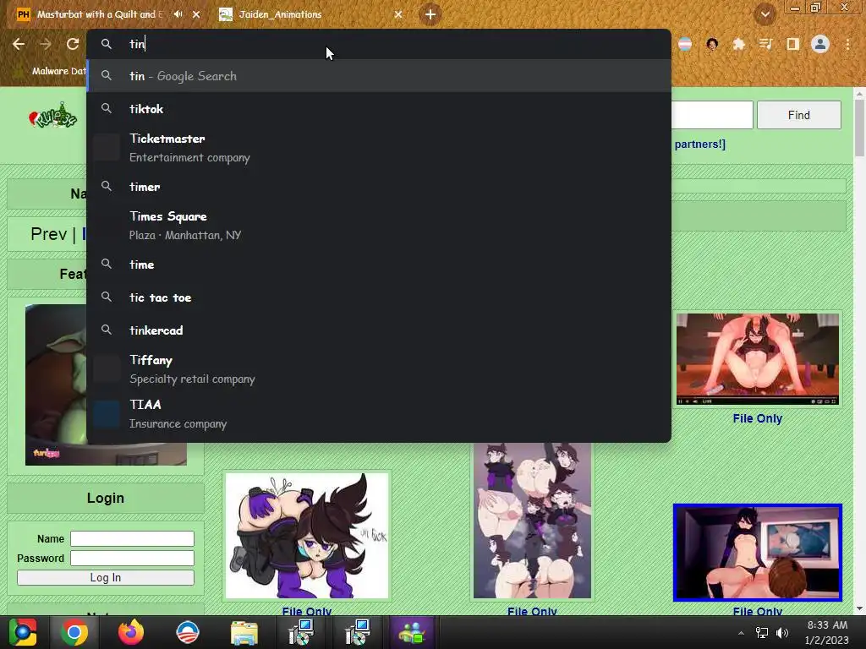Open the first installer taskbar icon
This screenshot has height=649, width=866.
[301, 632]
